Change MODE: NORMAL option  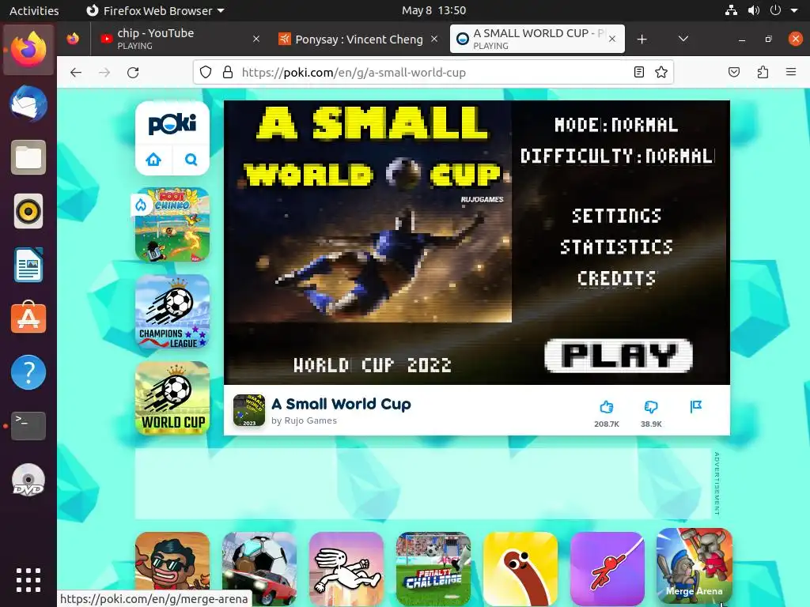click(x=616, y=125)
